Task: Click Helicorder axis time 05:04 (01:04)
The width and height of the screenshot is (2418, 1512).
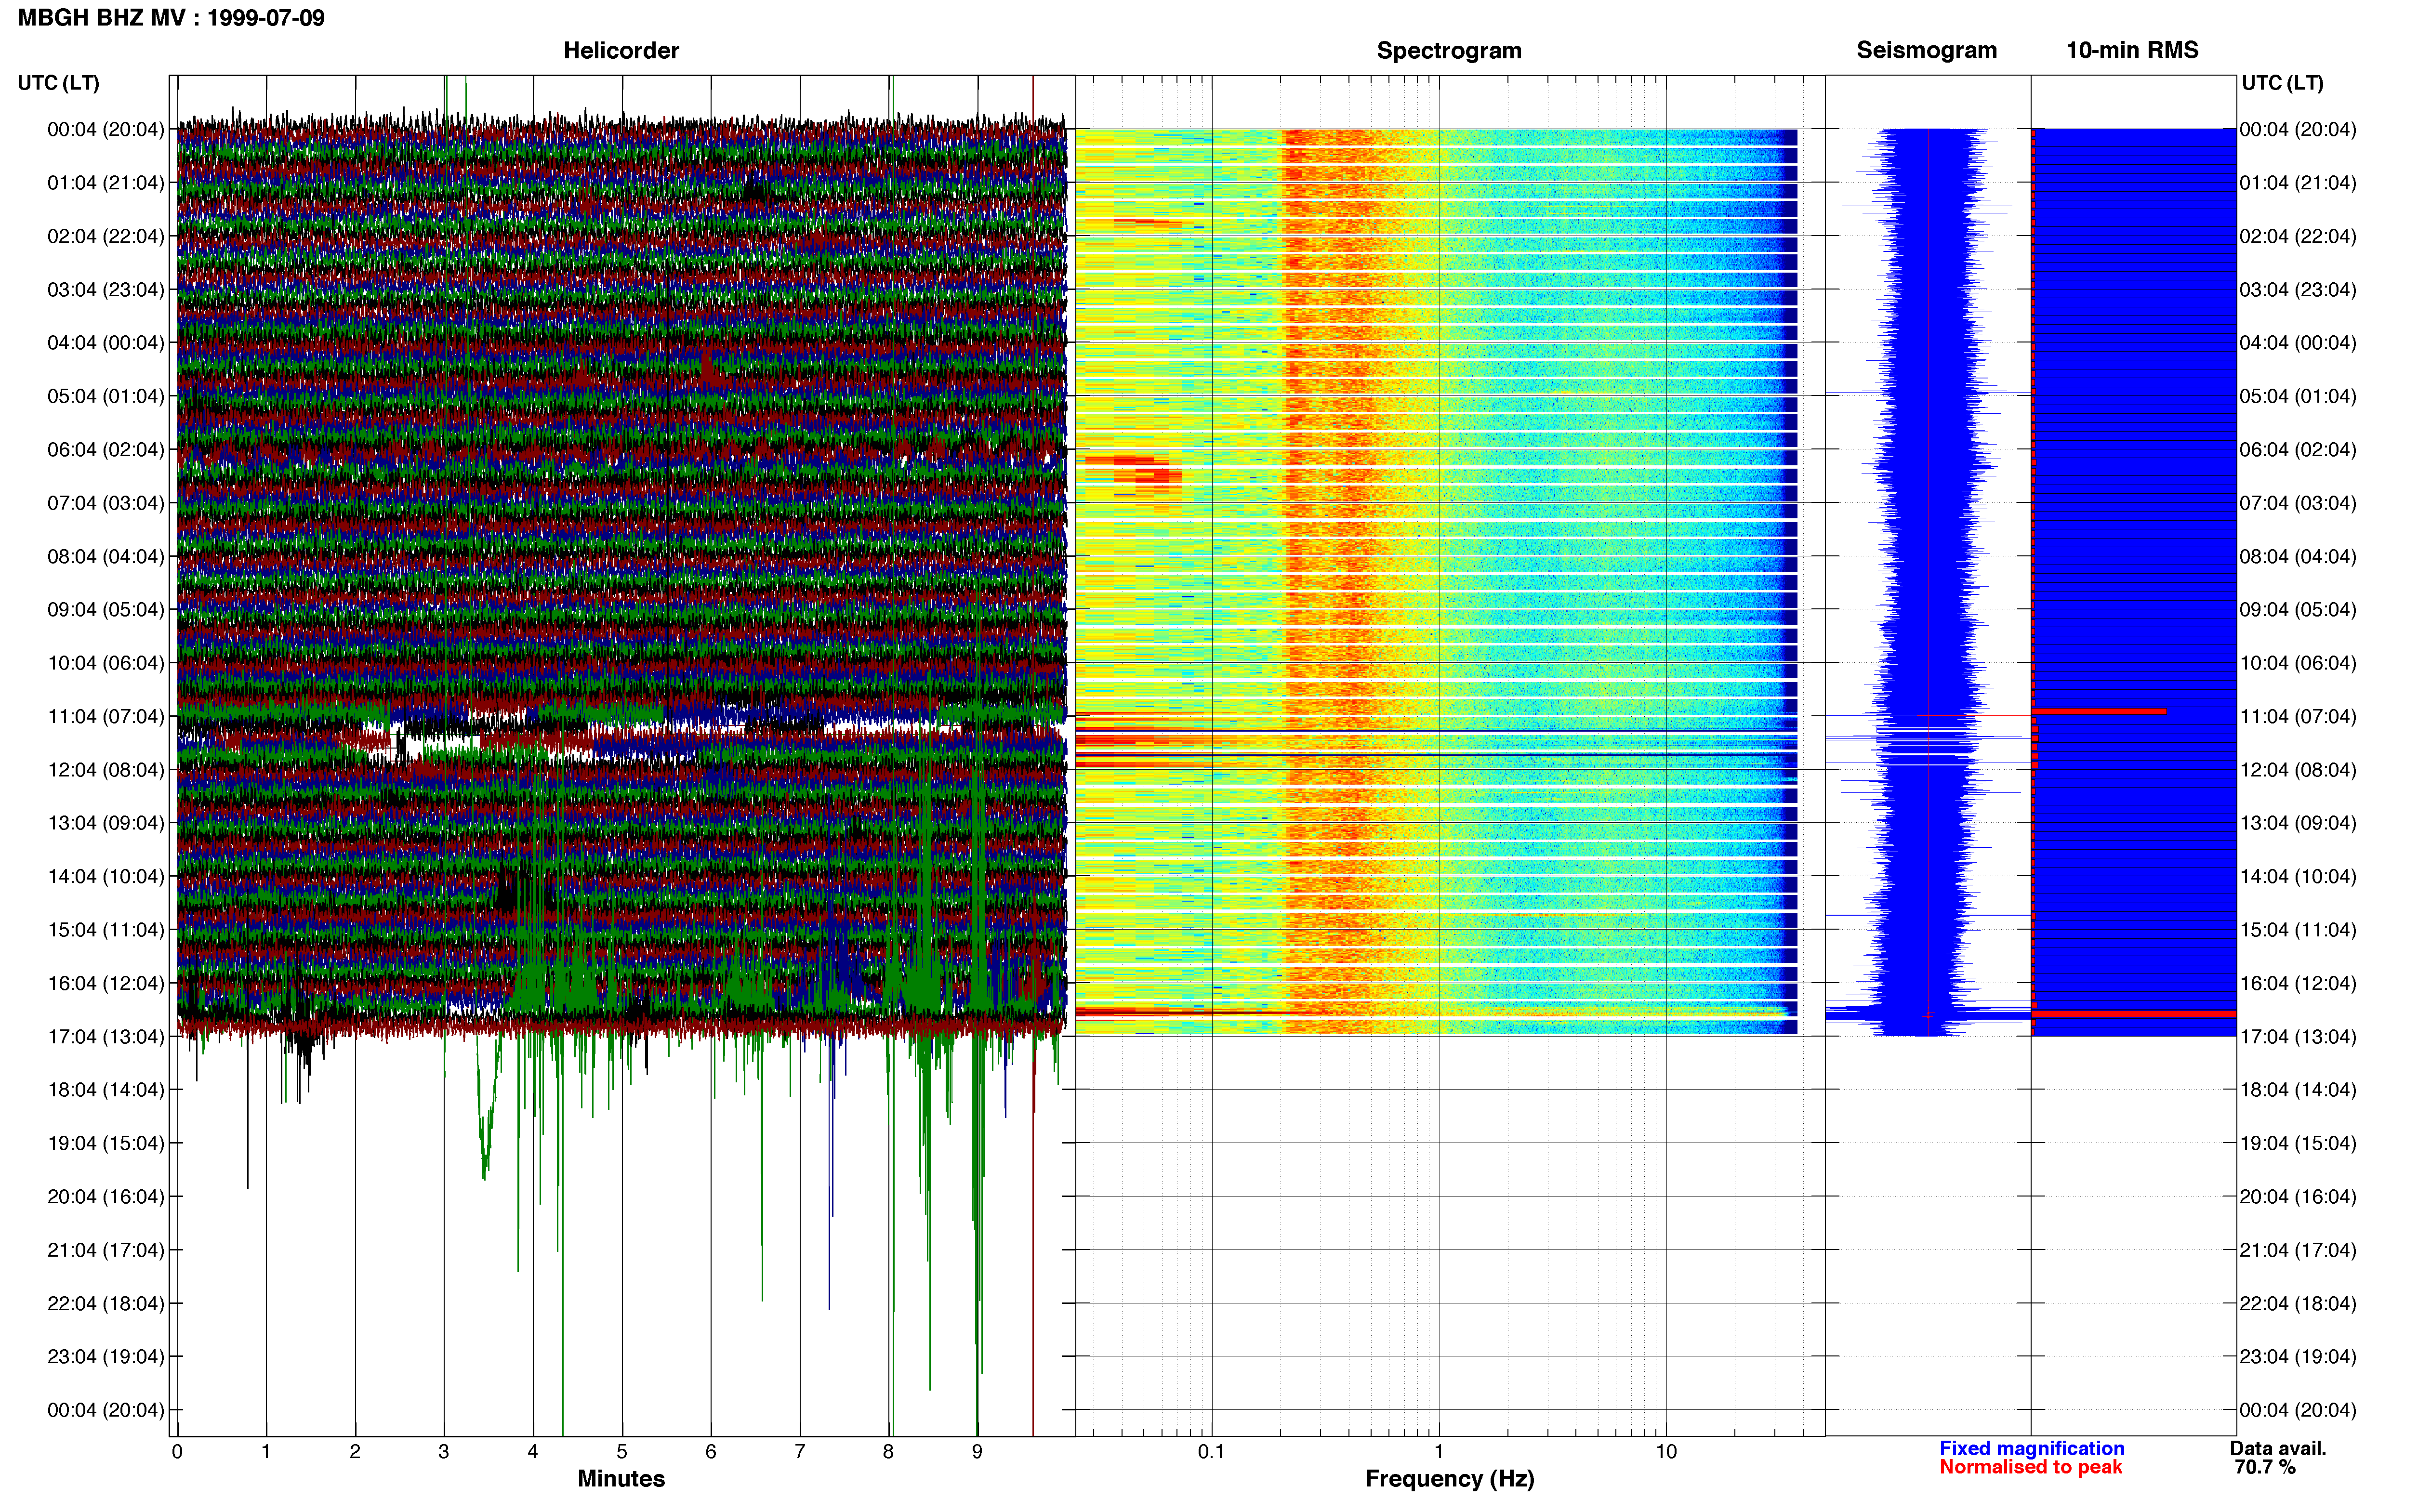Action: click(106, 396)
